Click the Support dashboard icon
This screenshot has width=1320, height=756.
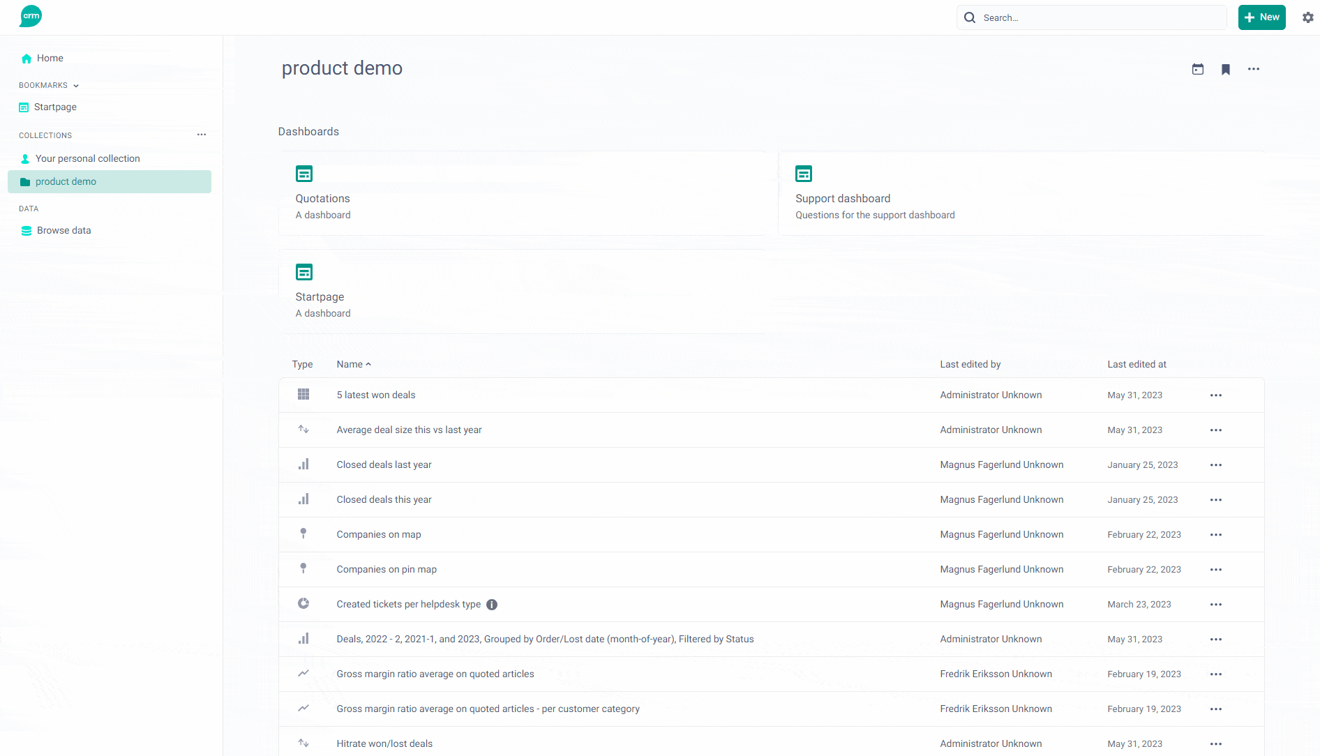click(x=803, y=174)
